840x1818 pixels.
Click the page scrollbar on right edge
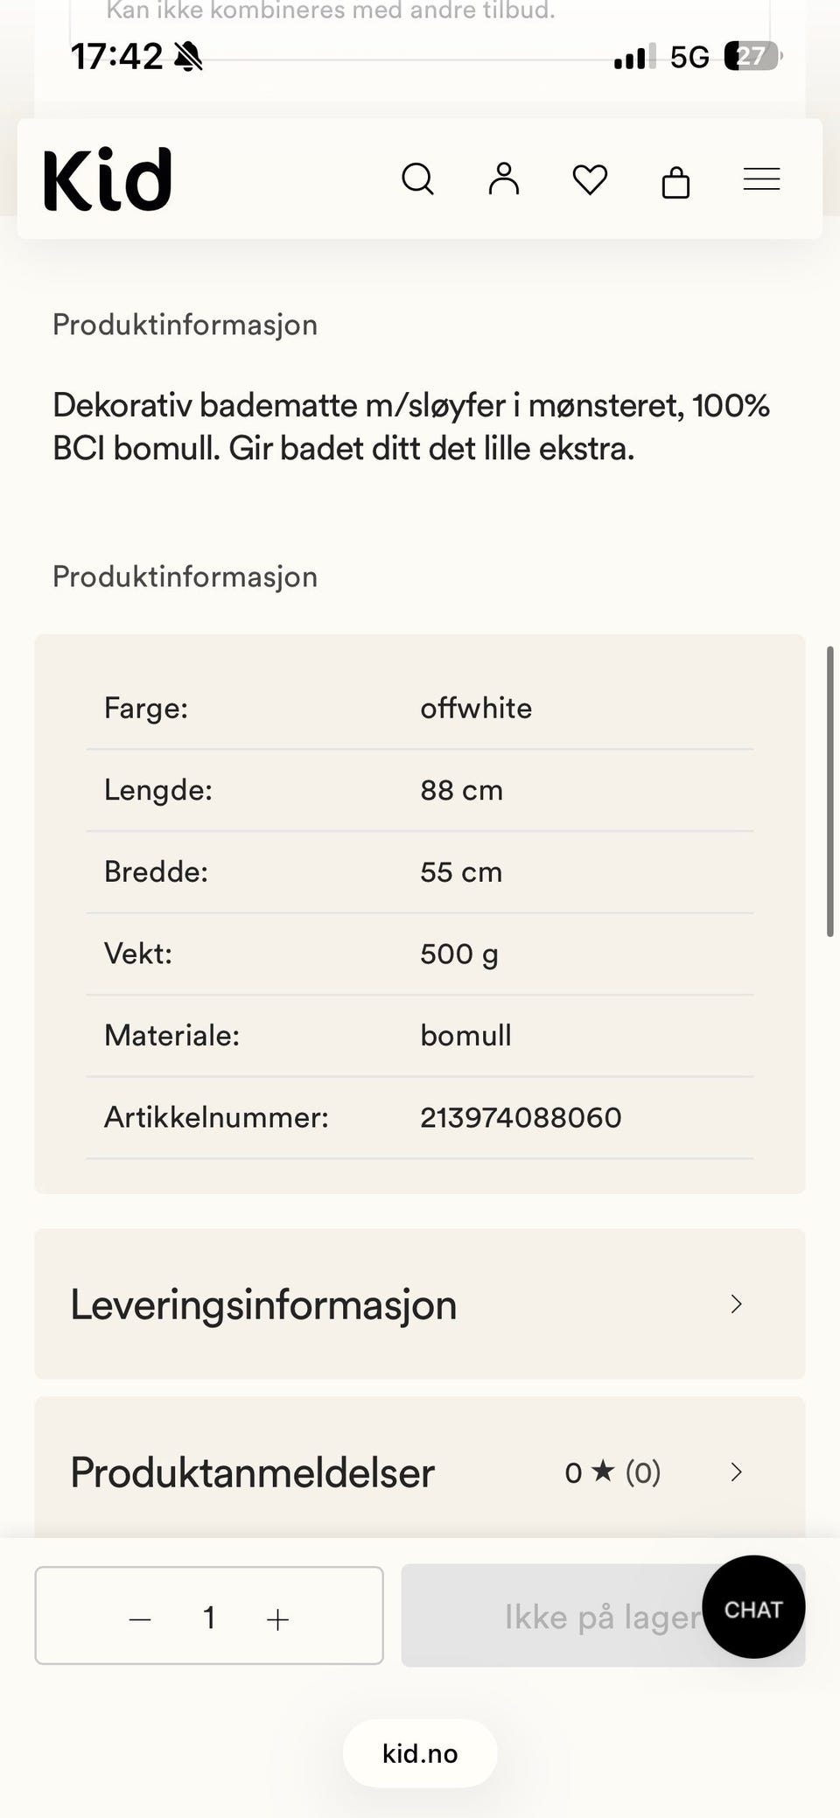click(829, 792)
